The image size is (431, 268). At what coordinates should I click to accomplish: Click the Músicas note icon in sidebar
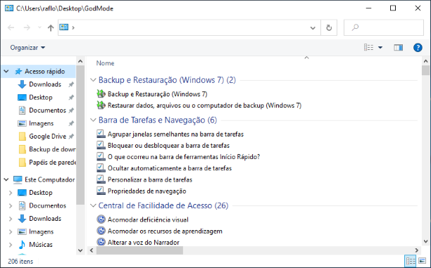(x=22, y=244)
